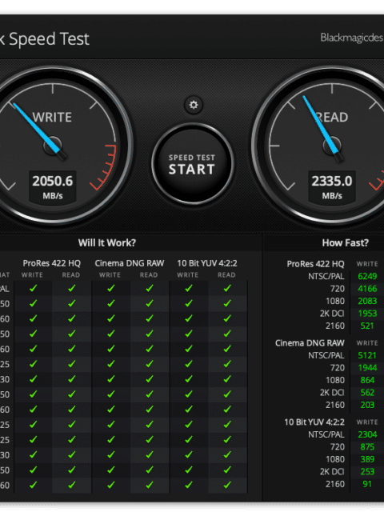
Task: Click Cinema DNG RAW 2160 value 203
Action: (367, 405)
